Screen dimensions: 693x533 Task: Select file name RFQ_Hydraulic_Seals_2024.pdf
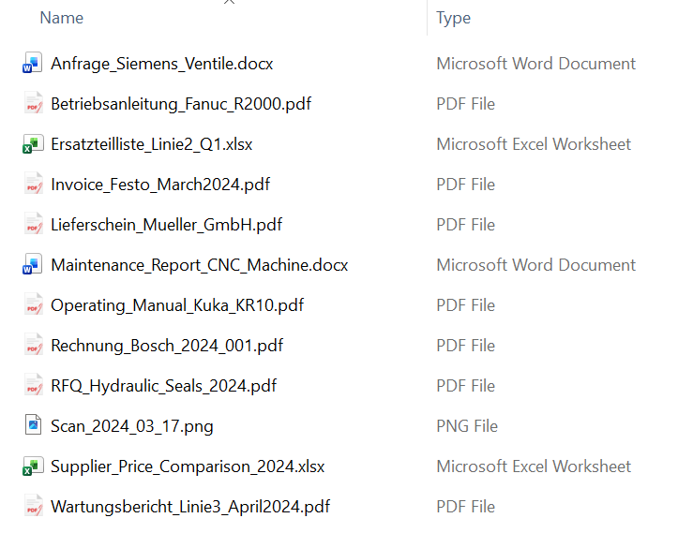[163, 386]
